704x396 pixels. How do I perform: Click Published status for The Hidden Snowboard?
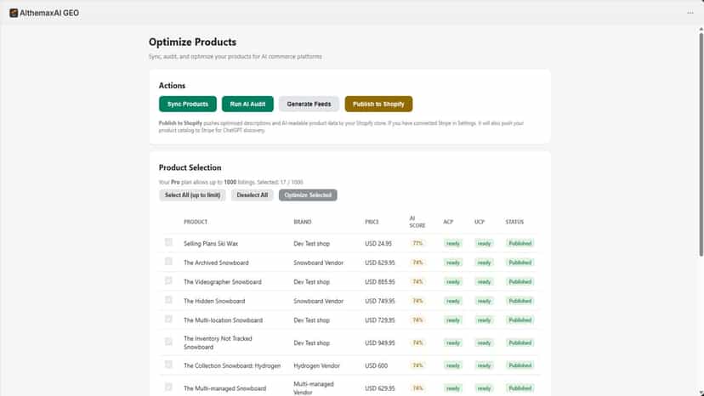click(519, 302)
